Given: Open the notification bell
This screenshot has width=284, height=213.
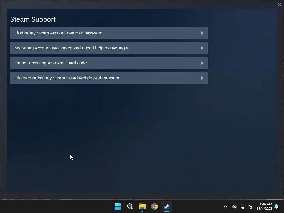Looking at the screenshot, I should tap(277, 206).
